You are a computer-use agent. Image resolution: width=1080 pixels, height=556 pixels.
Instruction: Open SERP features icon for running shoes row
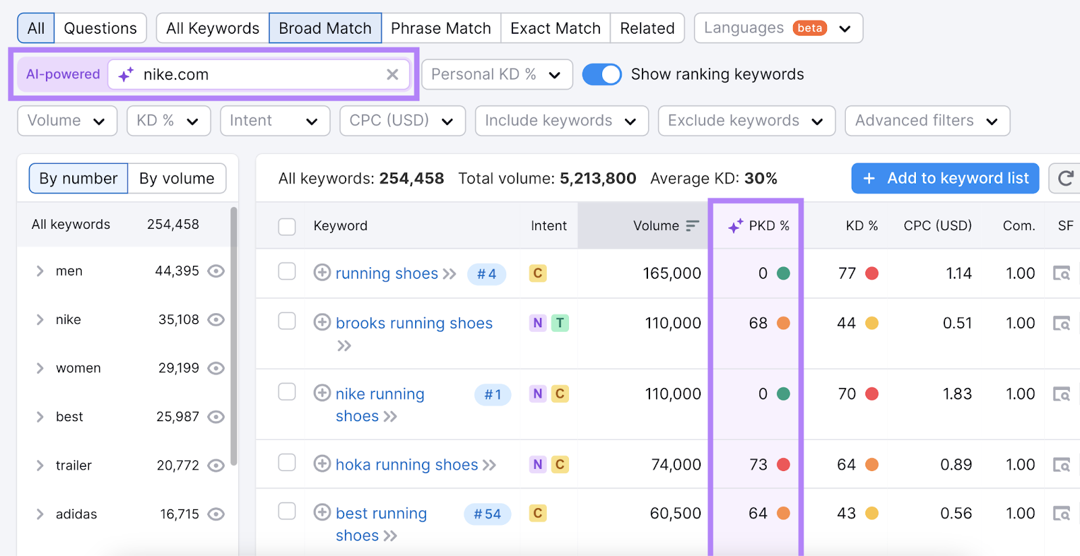pyautogui.click(x=1061, y=273)
